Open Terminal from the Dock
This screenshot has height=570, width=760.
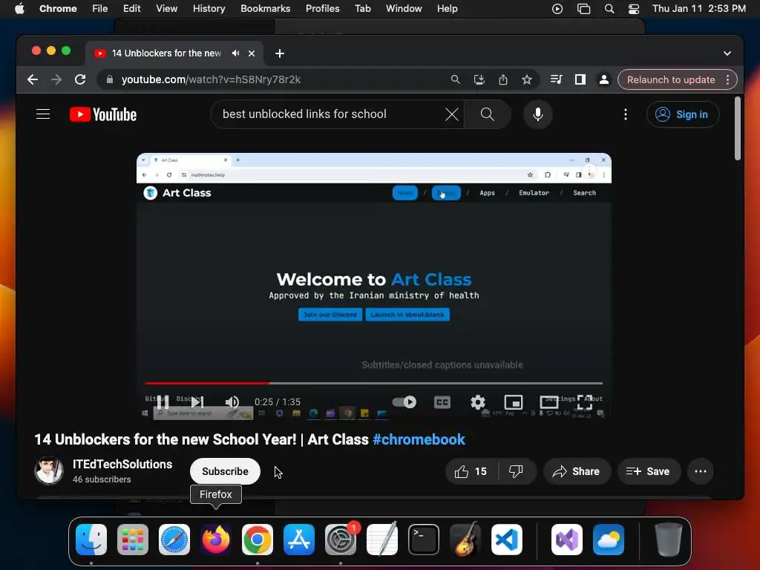coord(424,539)
